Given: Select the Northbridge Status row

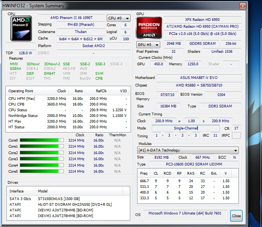Looking at the screenshot, I should (x=68, y=116).
